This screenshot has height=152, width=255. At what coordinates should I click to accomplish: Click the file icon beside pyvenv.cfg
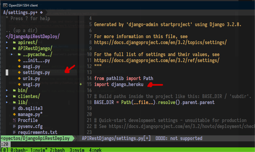pos(14,126)
